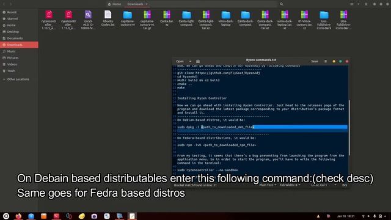Image resolution: width=391 pixels, height=220 pixels.
Task: Go back with the Files back arrow
Action: (4, 4)
